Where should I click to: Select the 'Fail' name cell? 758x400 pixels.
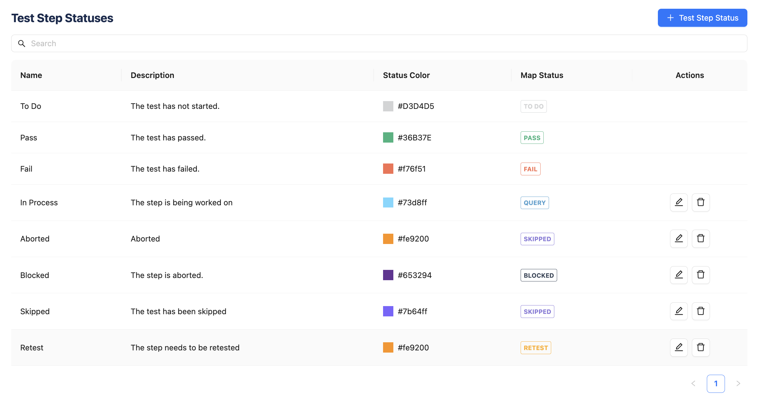(x=26, y=169)
